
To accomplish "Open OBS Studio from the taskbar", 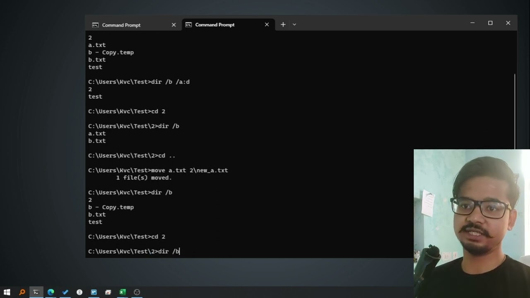I will [137, 292].
